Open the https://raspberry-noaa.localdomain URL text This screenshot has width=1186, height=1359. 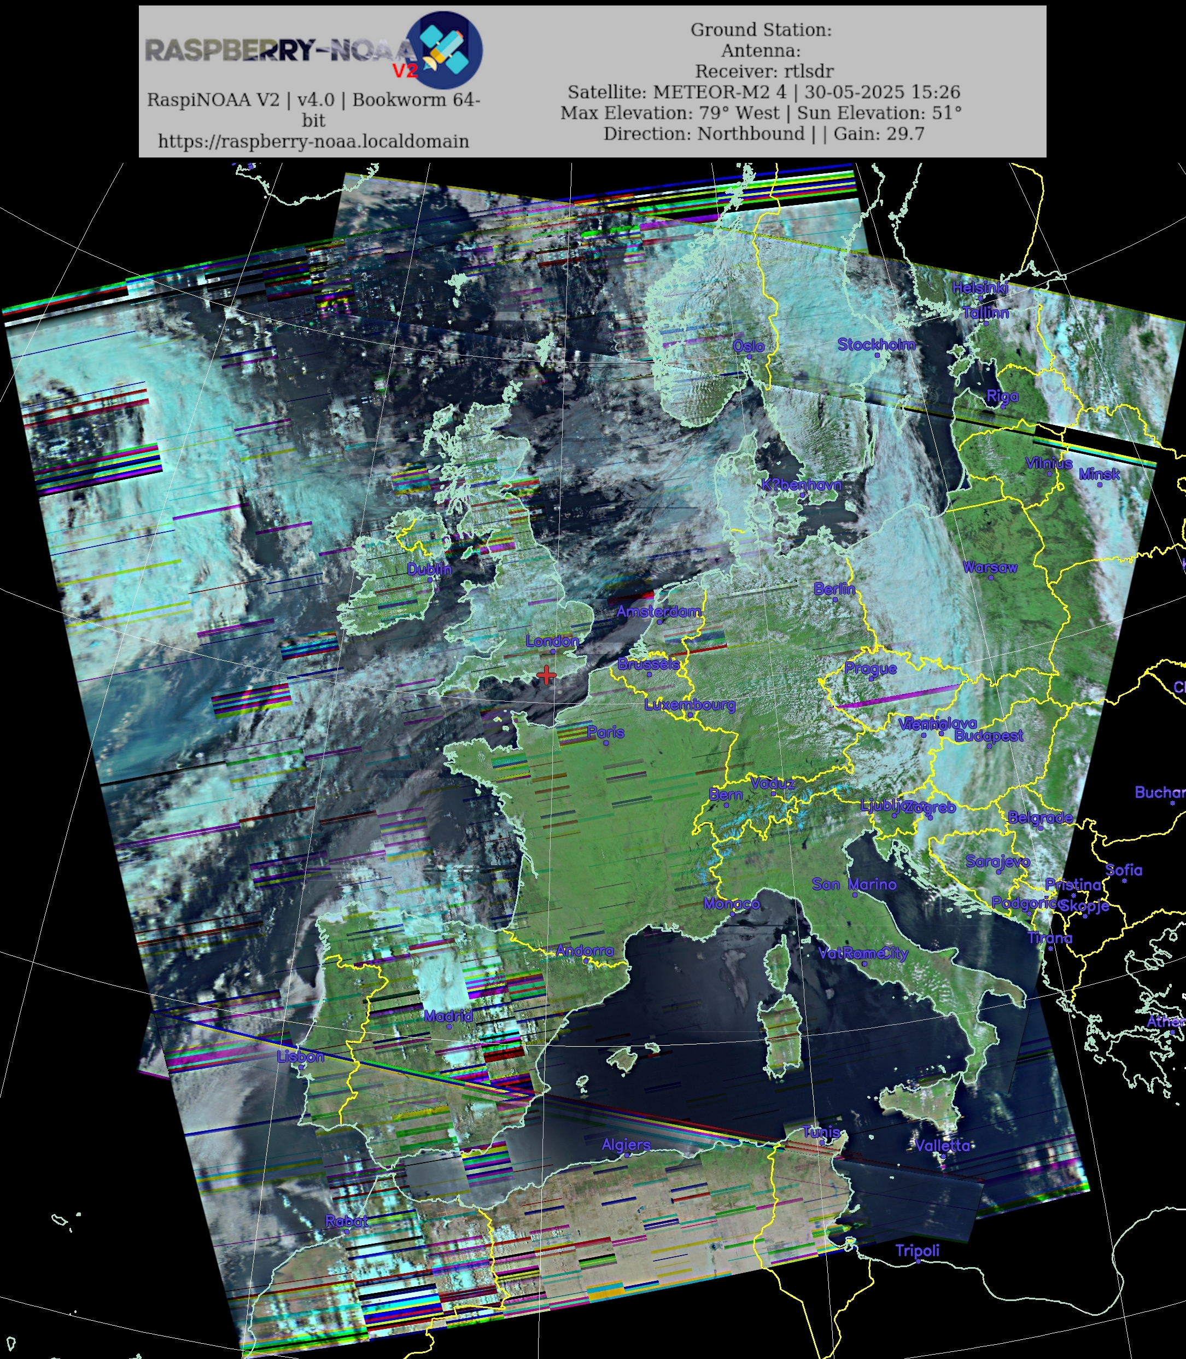click(314, 141)
